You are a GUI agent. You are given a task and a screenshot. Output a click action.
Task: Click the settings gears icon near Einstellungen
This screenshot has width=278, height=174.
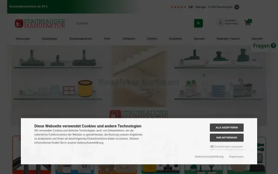coord(212,147)
